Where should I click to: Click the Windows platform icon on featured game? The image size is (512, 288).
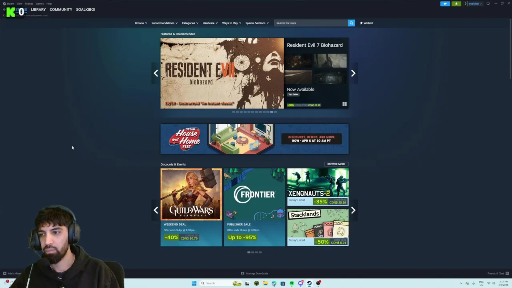(344, 104)
